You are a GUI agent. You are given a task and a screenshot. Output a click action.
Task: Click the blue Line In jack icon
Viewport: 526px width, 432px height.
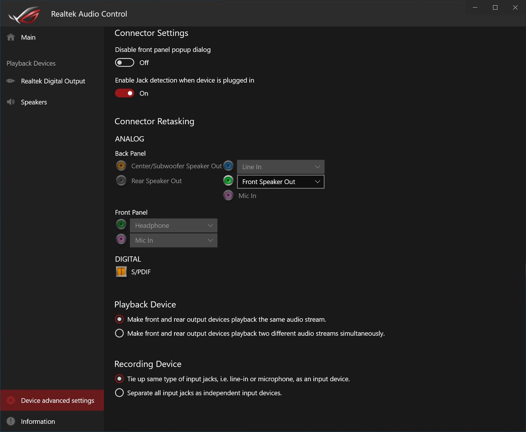coord(228,166)
